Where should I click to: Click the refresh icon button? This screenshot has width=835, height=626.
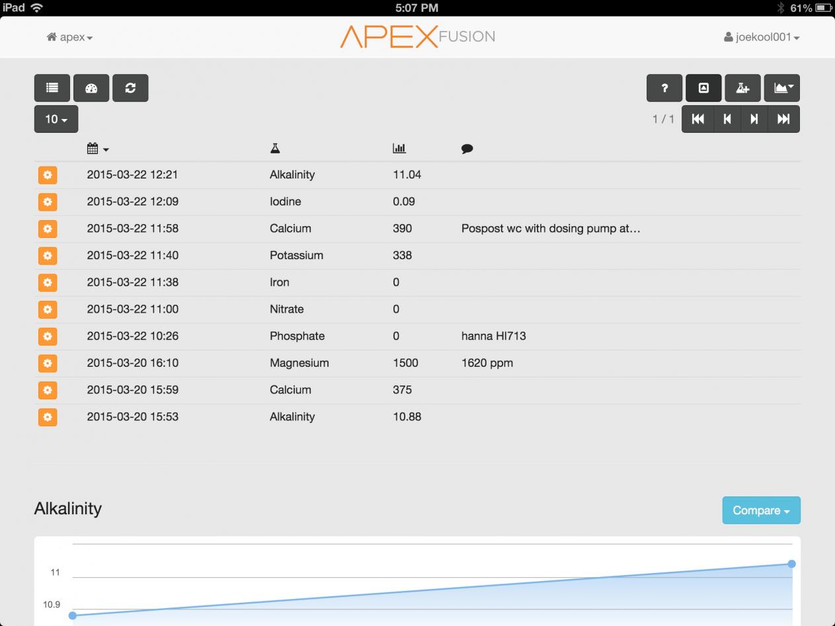click(x=130, y=88)
